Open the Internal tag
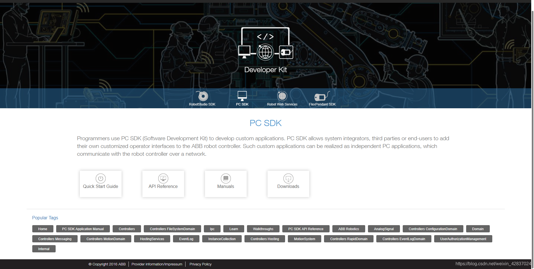The image size is (534, 269). [x=44, y=249]
